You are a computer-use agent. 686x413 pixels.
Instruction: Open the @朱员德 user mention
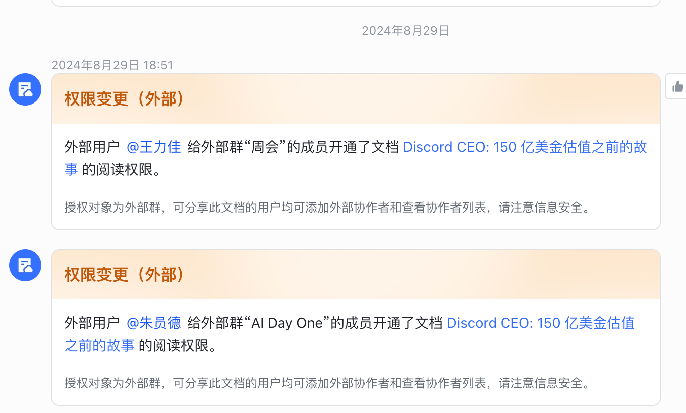[x=154, y=323]
